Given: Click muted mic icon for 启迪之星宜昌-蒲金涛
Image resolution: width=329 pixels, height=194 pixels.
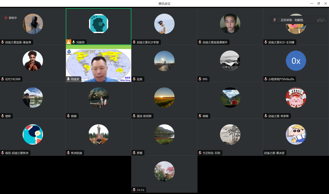Looking at the screenshot, I should pyautogui.click(x=3, y=42).
